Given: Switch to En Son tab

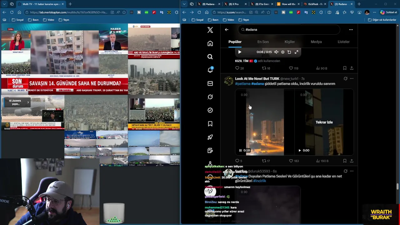Looking at the screenshot, I should point(263,42).
